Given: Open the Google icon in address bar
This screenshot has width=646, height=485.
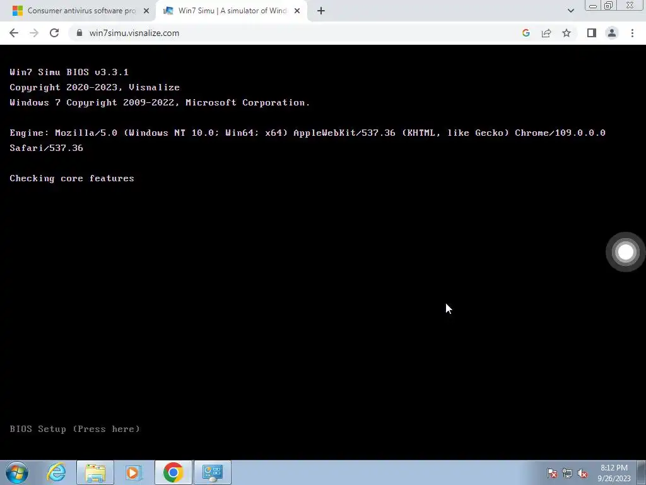Looking at the screenshot, I should (526, 33).
